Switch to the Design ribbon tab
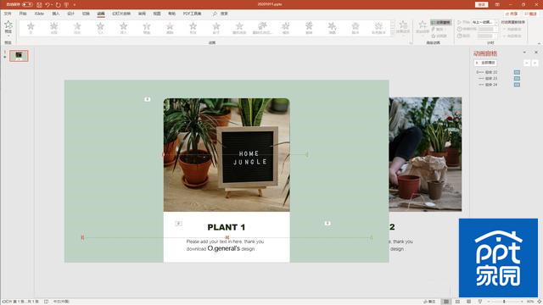 [x=71, y=14]
